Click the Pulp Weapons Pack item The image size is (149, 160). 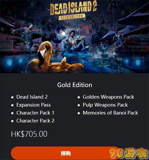[x=105, y=105]
